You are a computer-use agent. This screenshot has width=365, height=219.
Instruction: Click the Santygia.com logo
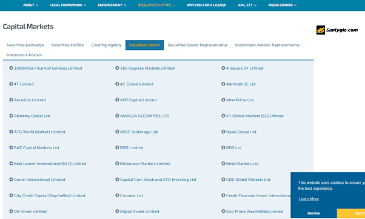(337, 30)
